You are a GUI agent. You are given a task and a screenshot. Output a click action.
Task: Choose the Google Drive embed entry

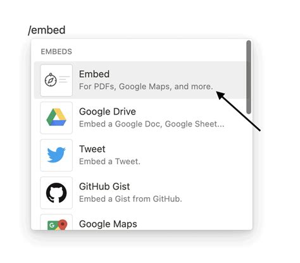point(140,118)
